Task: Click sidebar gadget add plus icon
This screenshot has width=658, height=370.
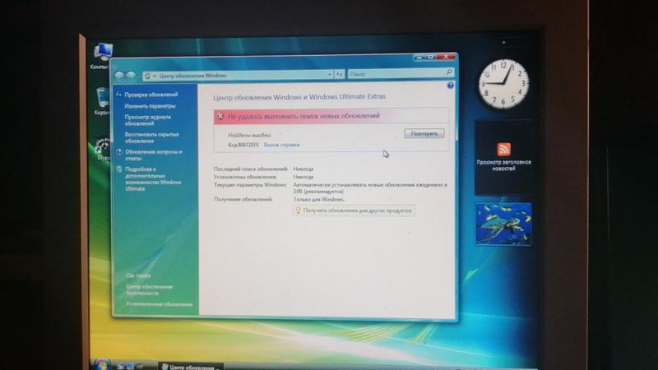Action: tap(503, 43)
